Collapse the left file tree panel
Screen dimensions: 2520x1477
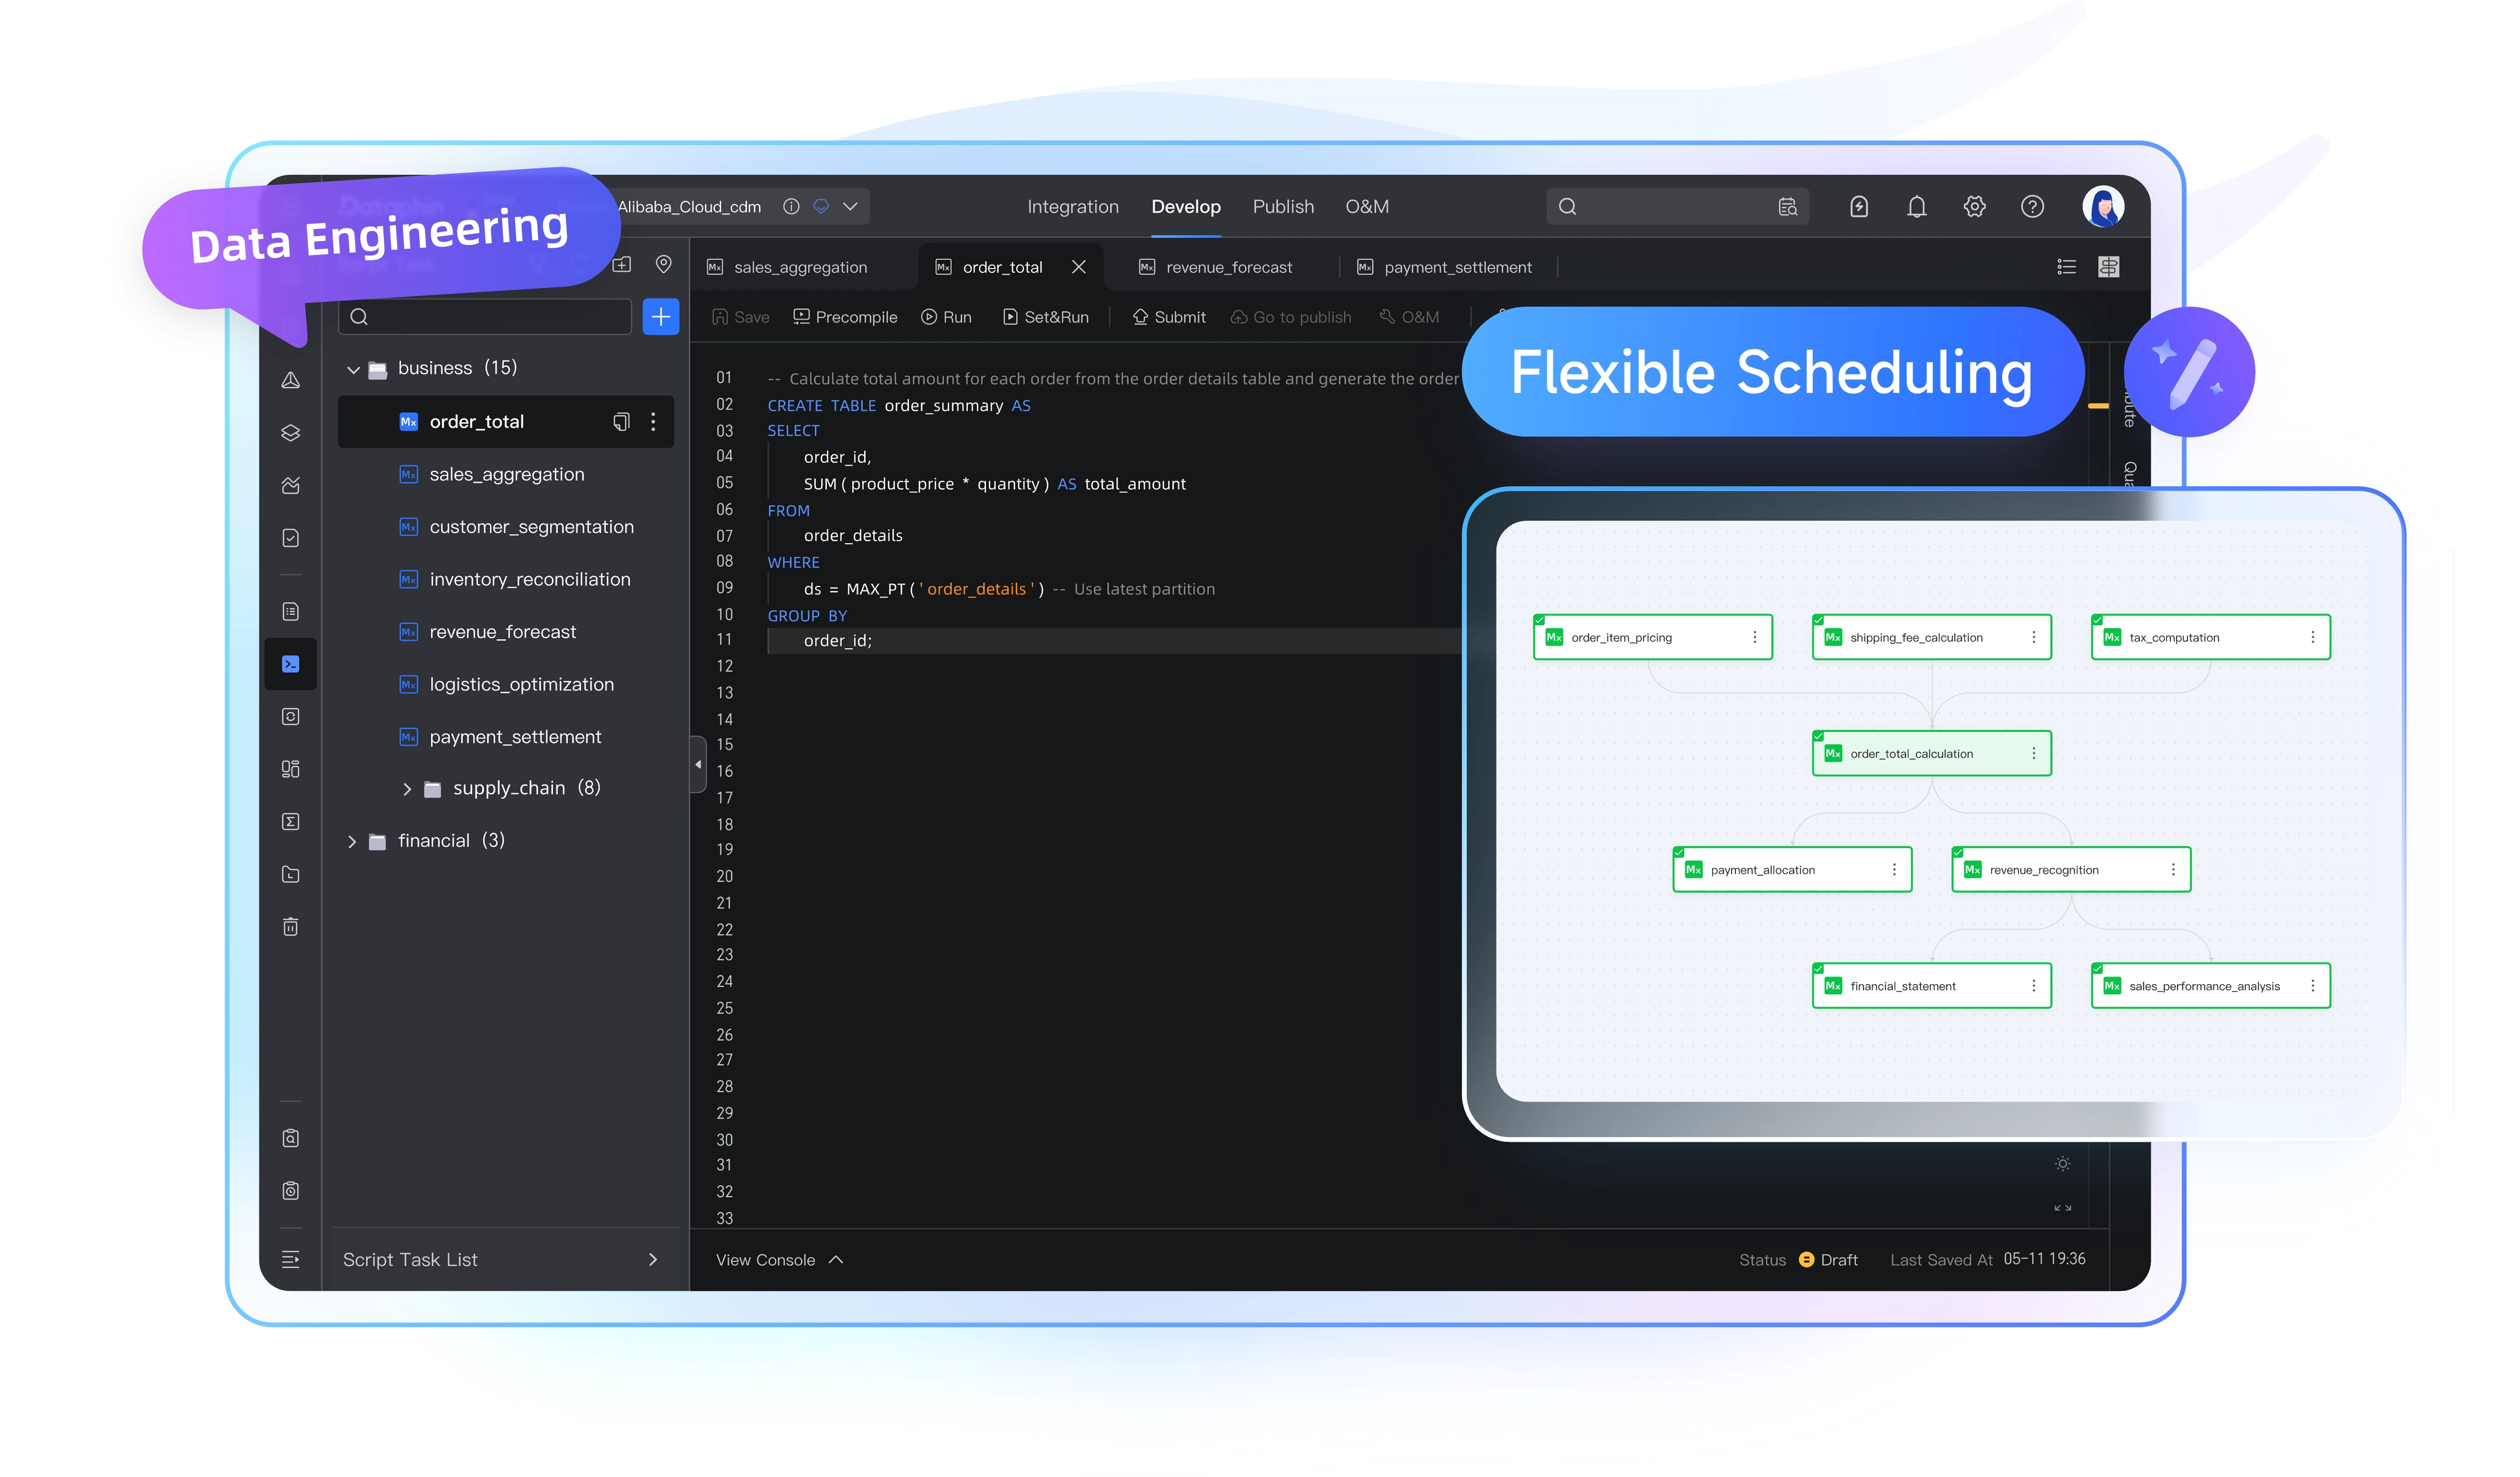[698, 765]
